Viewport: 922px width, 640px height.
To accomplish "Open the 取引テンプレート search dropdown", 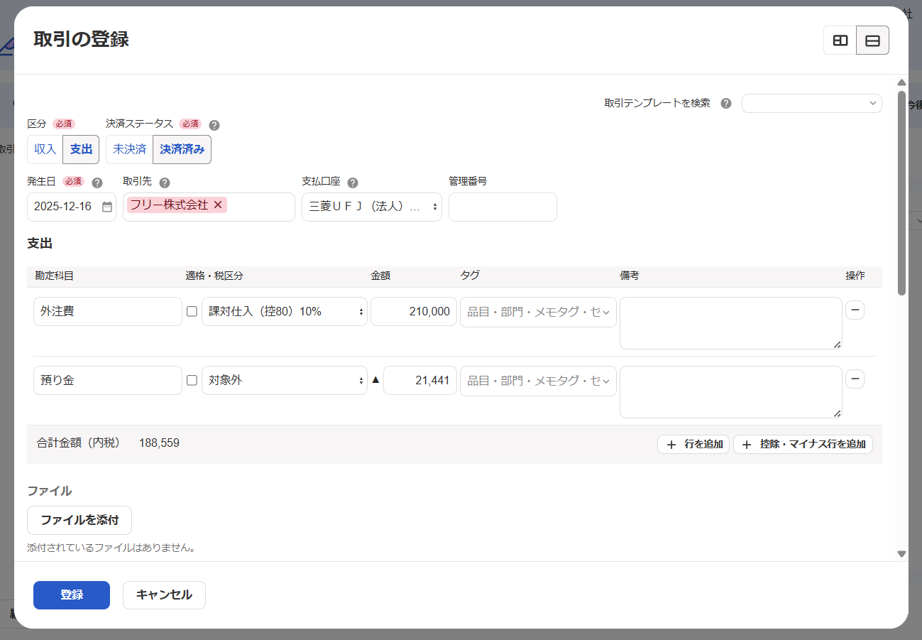I will click(812, 103).
